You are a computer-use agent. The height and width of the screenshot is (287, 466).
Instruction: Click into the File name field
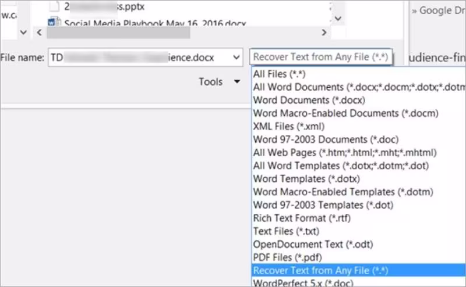pyautogui.click(x=145, y=57)
